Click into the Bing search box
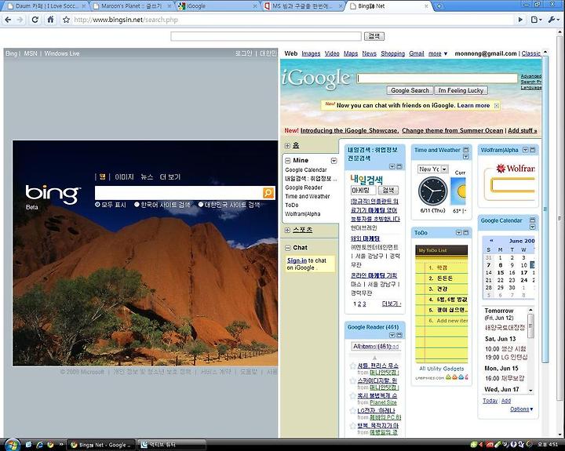Image resolution: width=565 pixels, height=451 pixels. tap(179, 193)
